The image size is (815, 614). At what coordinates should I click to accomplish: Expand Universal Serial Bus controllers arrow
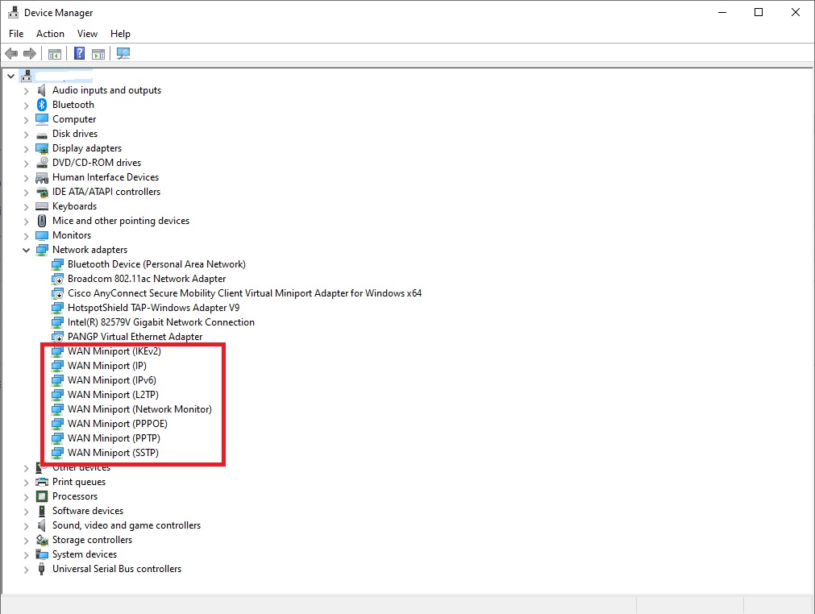[x=26, y=570]
